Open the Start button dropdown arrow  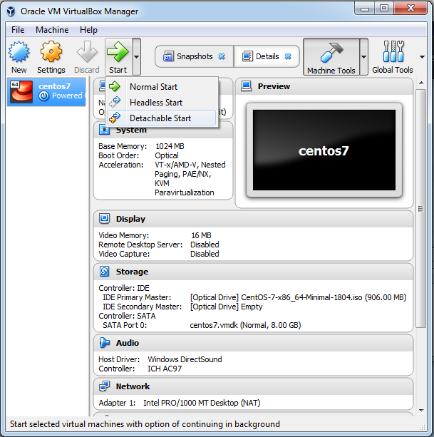[x=137, y=57]
